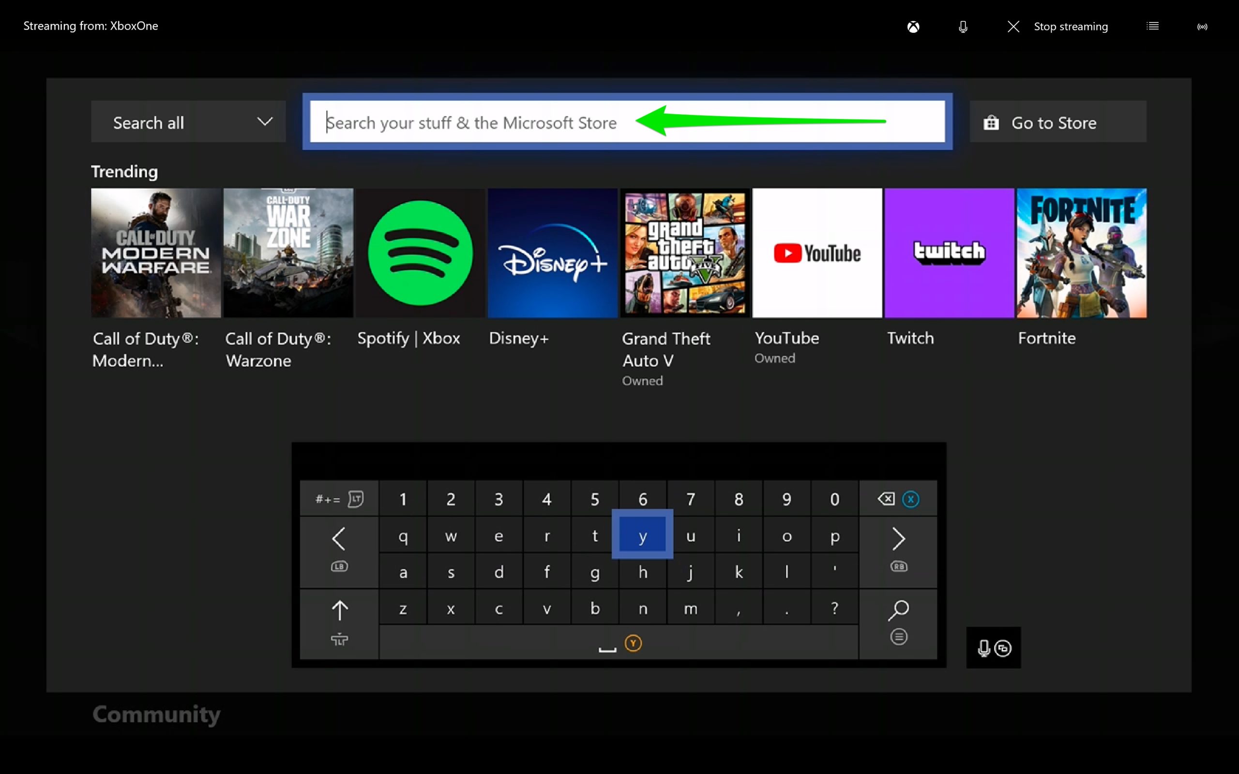Select Call of Duty: Warzone thumbnail

(288, 253)
